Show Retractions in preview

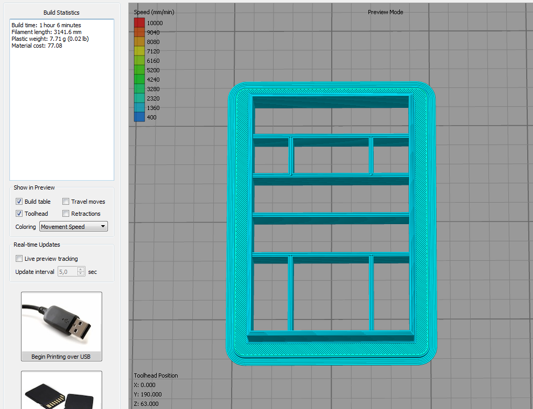pyautogui.click(x=66, y=214)
